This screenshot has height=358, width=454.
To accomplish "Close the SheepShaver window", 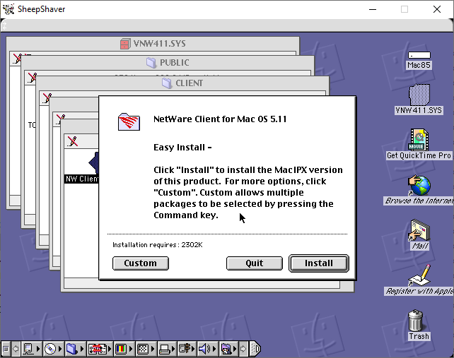I will [x=437, y=9].
